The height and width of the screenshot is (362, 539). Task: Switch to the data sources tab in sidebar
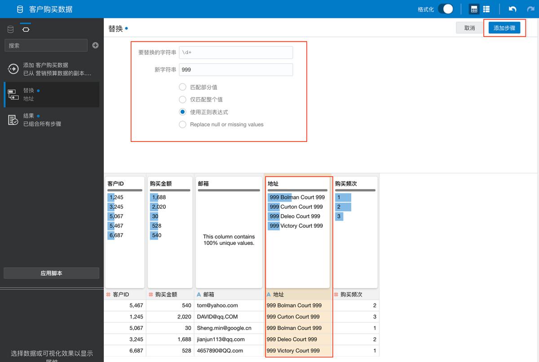click(x=10, y=29)
